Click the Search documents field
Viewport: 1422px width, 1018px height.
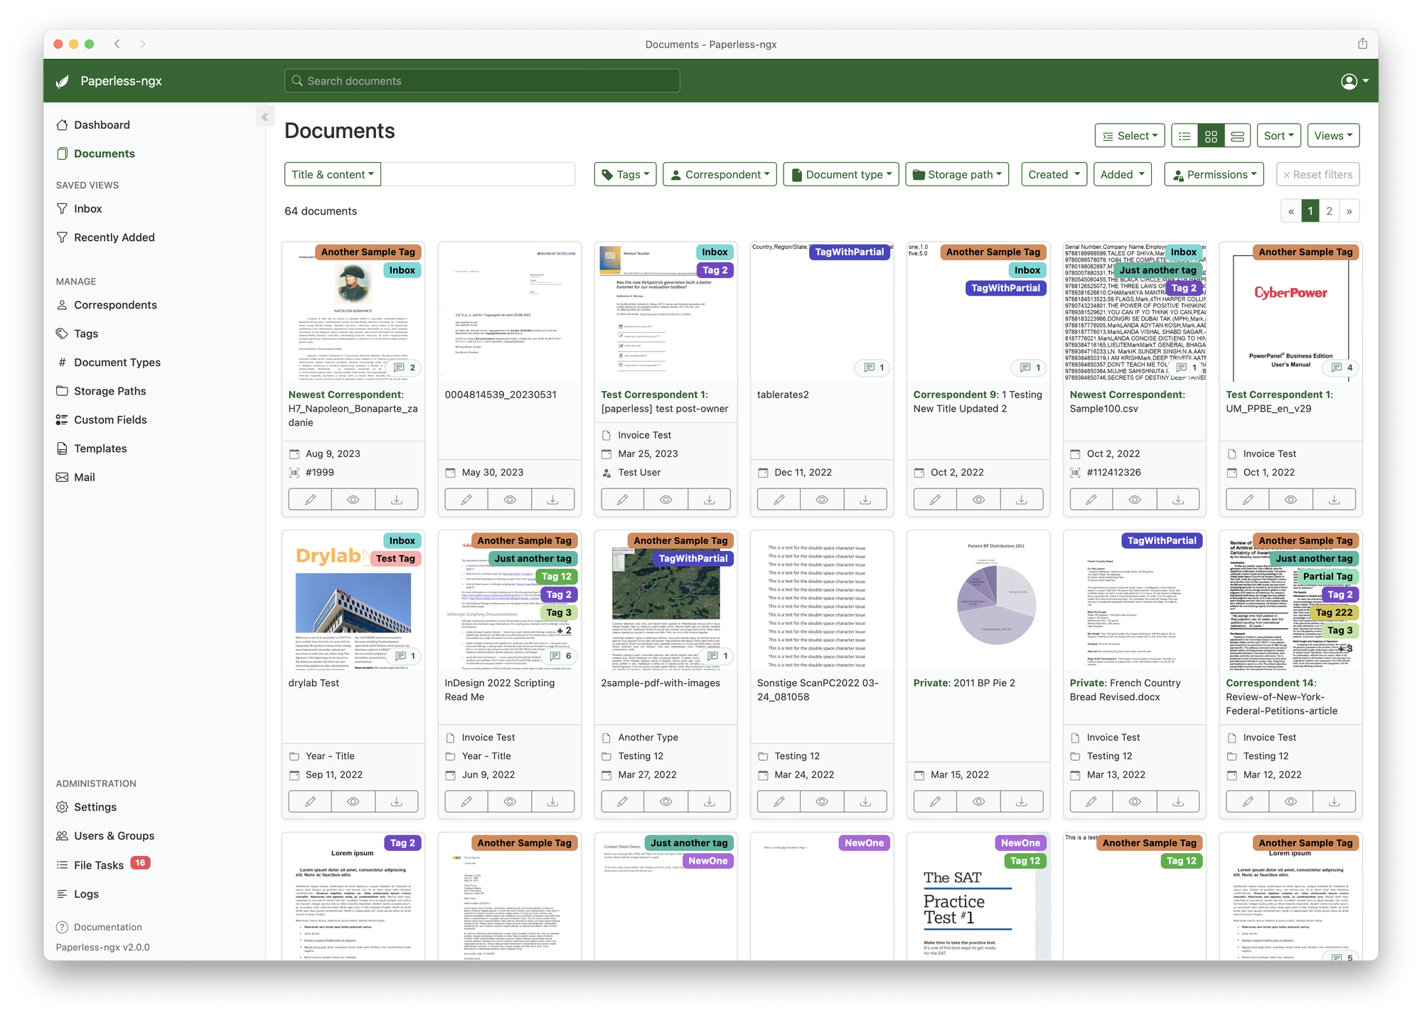pos(482,81)
